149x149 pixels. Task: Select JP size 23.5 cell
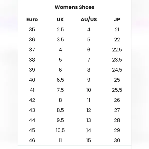(117, 60)
